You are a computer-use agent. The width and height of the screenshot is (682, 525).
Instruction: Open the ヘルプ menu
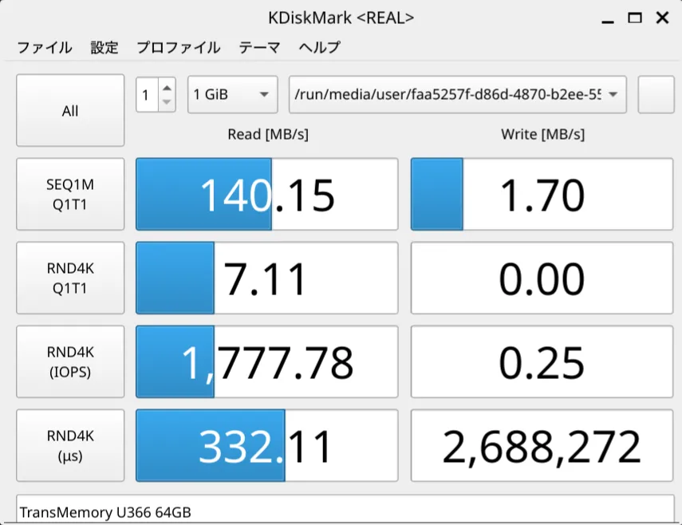[319, 48]
